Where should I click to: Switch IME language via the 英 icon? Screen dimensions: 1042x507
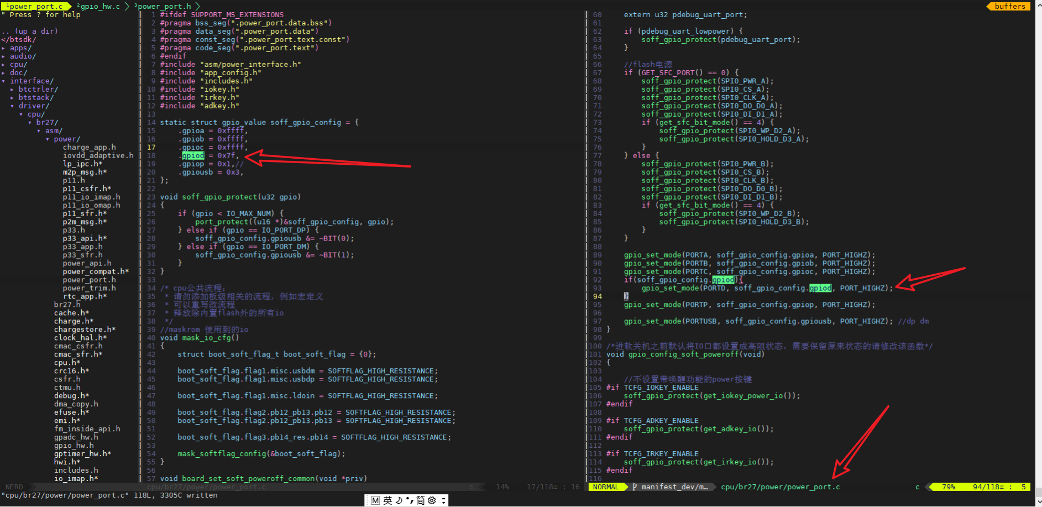(x=388, y=500)
